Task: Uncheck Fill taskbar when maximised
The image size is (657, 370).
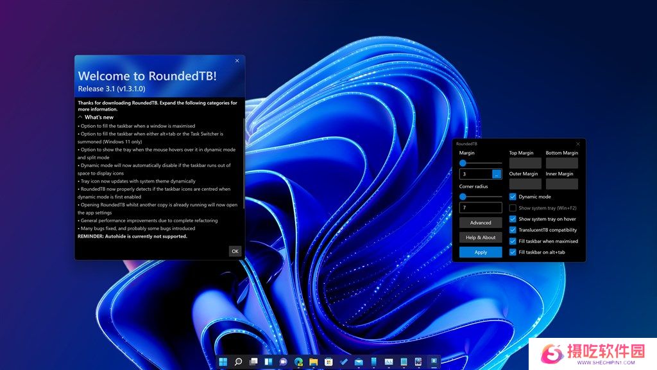Action: (513, 241)
